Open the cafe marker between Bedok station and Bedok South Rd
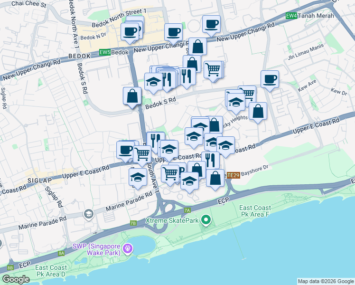Viewport: 355px width, 285px height. point(173,34)
